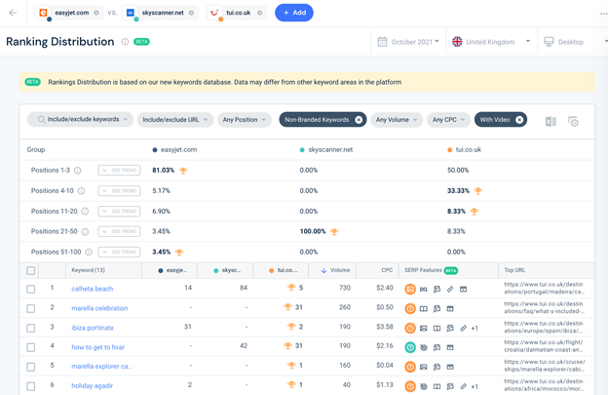Click the trophy icon next to 100.00% skyscanner
This screenshot has width=608, height=395.
pos(334,232)
